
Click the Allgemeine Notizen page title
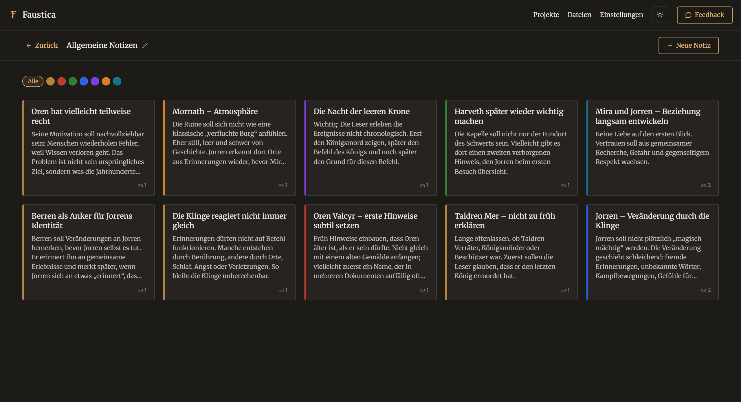tap(102, 45)
